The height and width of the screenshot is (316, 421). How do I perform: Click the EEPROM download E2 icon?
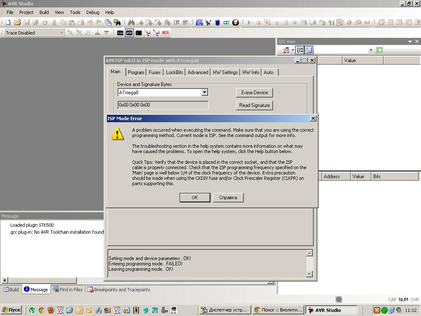pyautogui.click(x=148, y=33)
